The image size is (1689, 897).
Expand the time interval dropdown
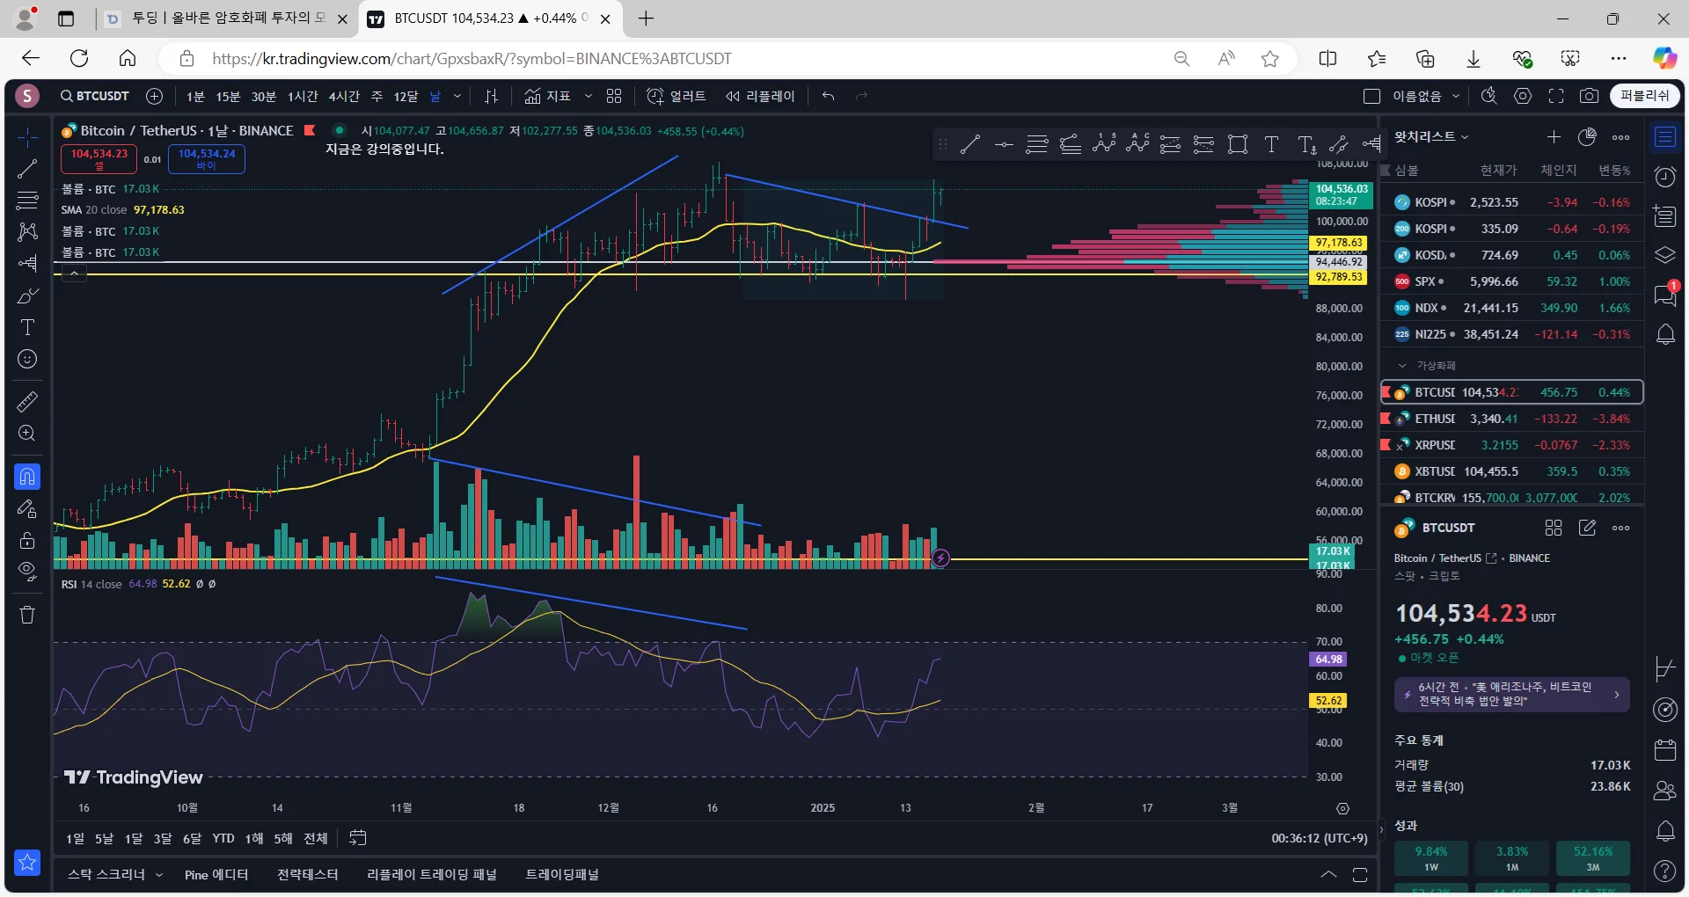[x=457, y=96]
